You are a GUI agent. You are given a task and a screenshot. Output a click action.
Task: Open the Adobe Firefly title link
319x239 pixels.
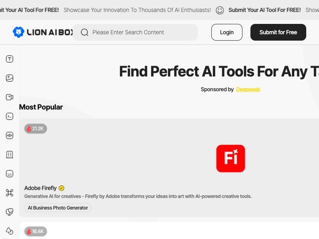pyautogui.click(x=40, y=188)
